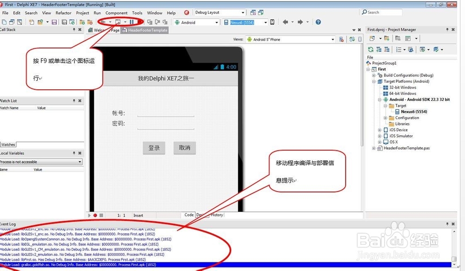
Task: Click the Remove file from project icon
Action: [x=90, y=22]
